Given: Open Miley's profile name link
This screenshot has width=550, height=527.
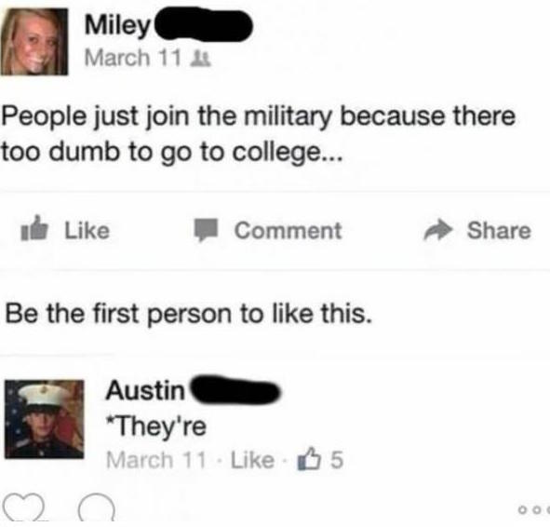Looking at the screenshot, I should point(117,25).
